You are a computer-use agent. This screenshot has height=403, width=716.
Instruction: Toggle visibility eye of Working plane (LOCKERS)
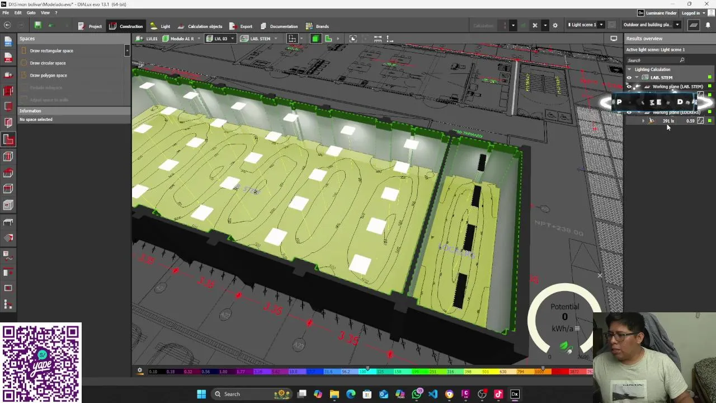coord(629,113)
